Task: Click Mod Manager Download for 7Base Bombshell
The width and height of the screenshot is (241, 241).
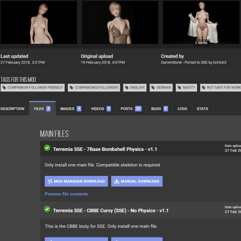Action: click(76, 181)
